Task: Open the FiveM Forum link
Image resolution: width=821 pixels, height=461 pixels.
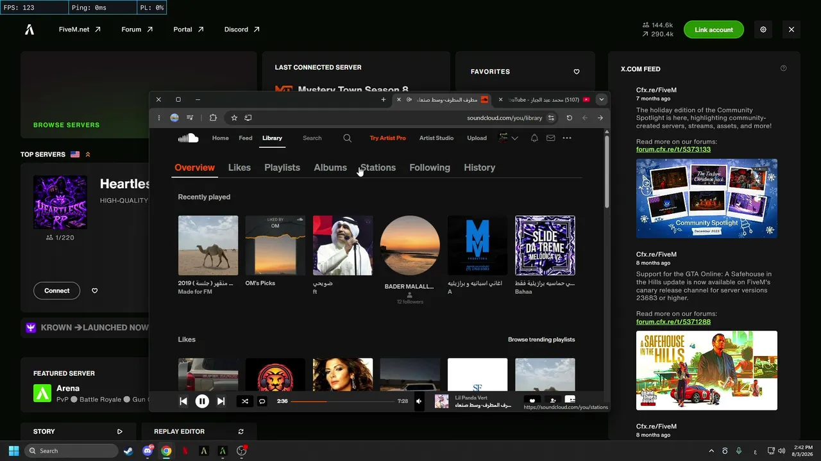Action: (x=137, y=29)
